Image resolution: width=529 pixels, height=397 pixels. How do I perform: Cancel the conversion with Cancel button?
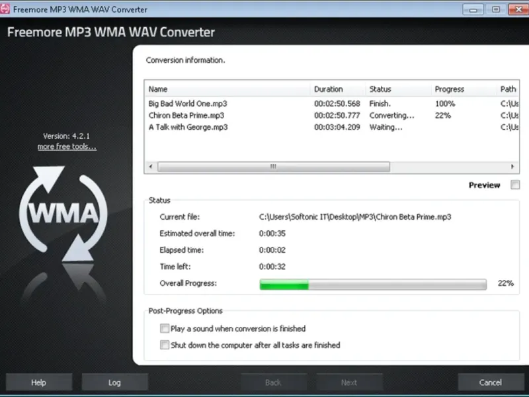click(491, 382)
